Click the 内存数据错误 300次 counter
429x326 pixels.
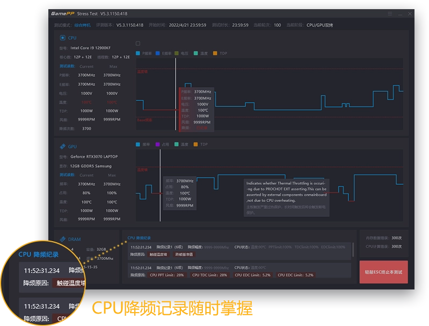tap(383, 238)
